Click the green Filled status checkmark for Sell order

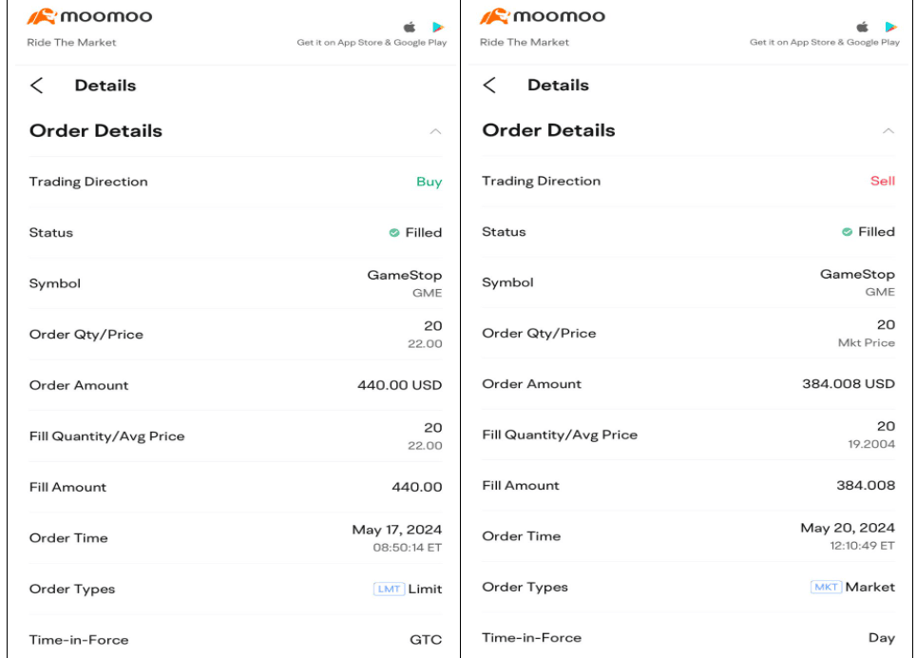pos(847,232)
